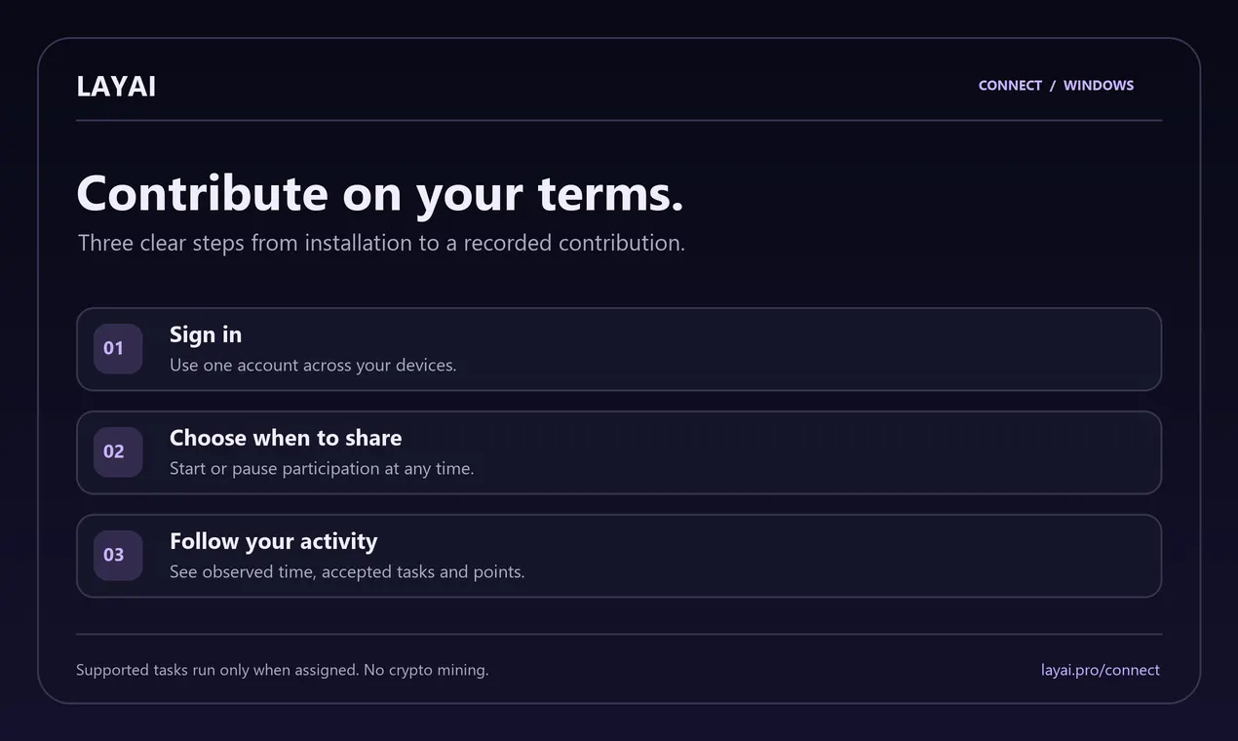Click the Choose when to share heading
Image resolution: width=1238 pixels, height=741 pixels.
(286, 438)
